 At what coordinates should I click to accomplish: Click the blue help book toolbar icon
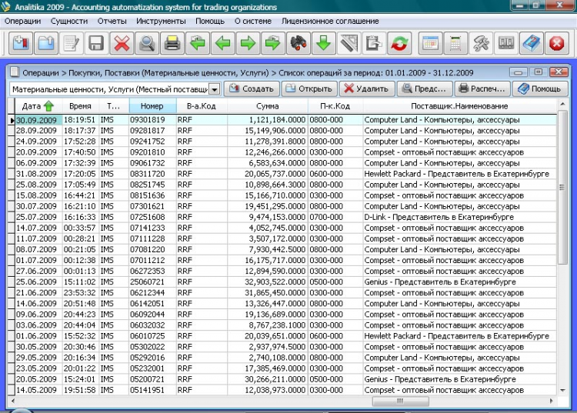coord(532,43)
